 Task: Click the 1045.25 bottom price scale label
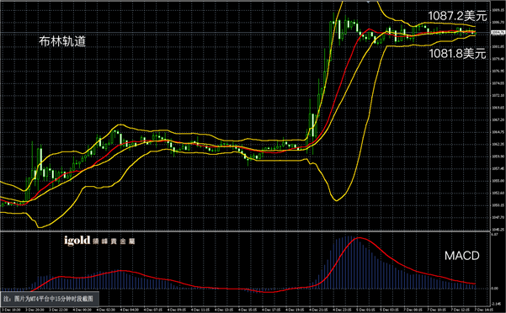pos(498,230)
